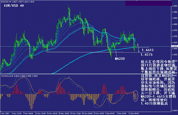The height and width of the screenshot is (115, 178).
Task: Click the '7 Dec 20:00' time label
Action: tap(122, 113)
